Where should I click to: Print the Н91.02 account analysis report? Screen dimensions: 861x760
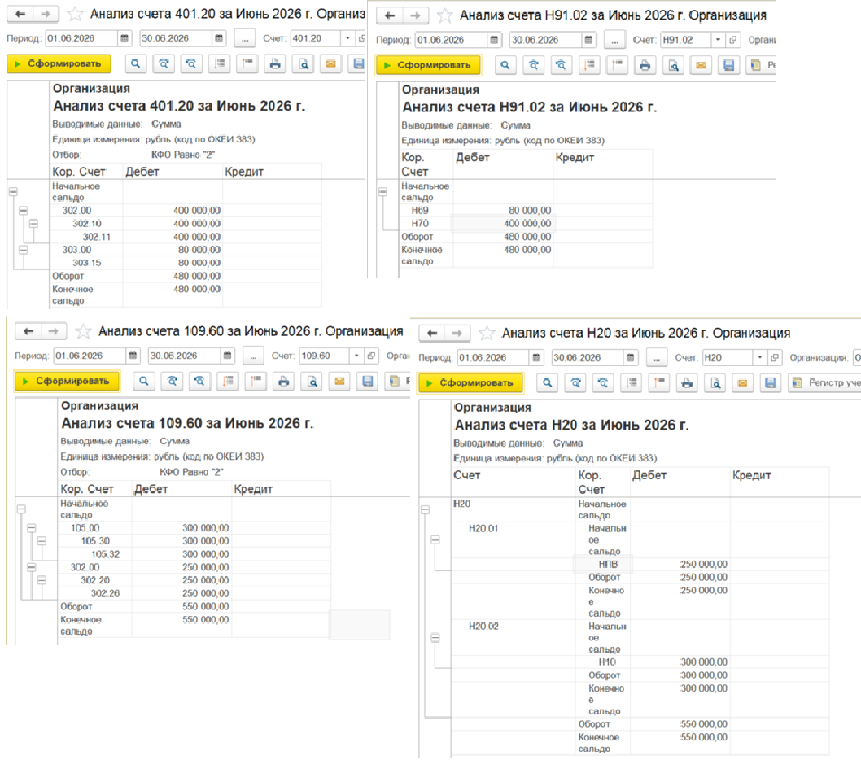pyautogui.click(x=645, y=65)
